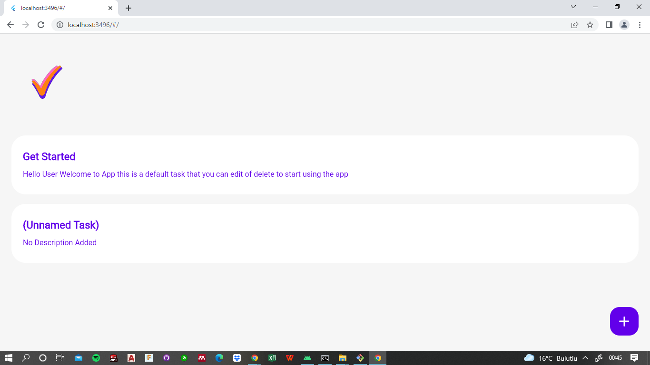Show hidden system tray icons

tap(585, 358)
